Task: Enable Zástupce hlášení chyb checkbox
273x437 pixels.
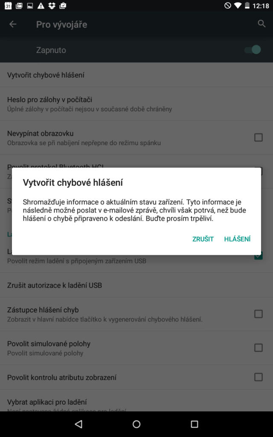Action: pos(258,314)
